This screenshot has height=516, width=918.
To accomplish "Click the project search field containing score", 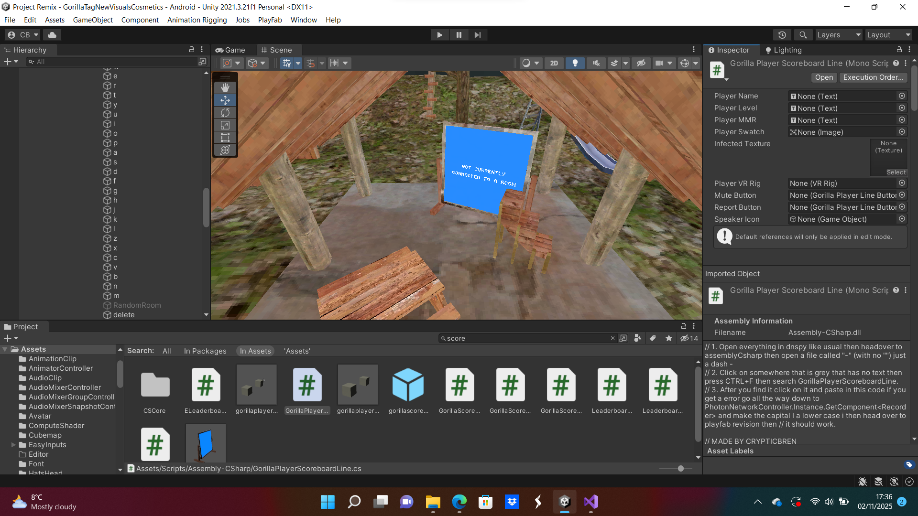I will click(x=526, y=338).
